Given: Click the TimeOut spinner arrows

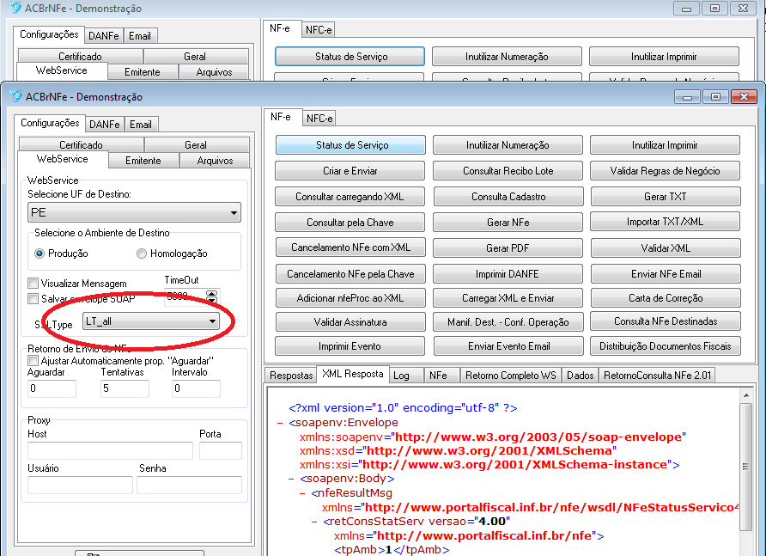Looking at the screenshot, I should pyautogui.click(x=211, y=296).
